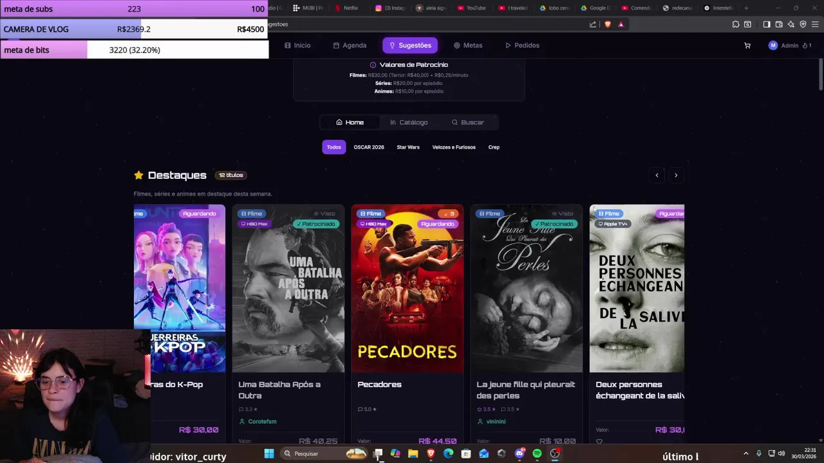Open the Brave Wallet icon
The image size is (824, 463).
(779, 24)
